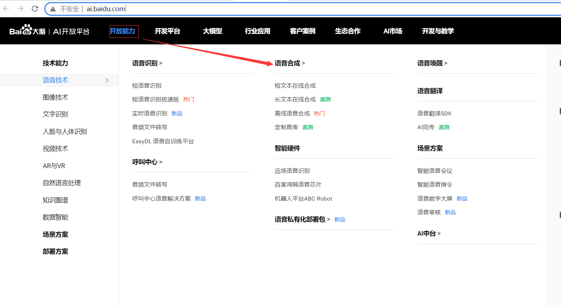Open the 语音合成 > category heading
561x307 pixels.
pyautogui.click(x=290, y=63)
